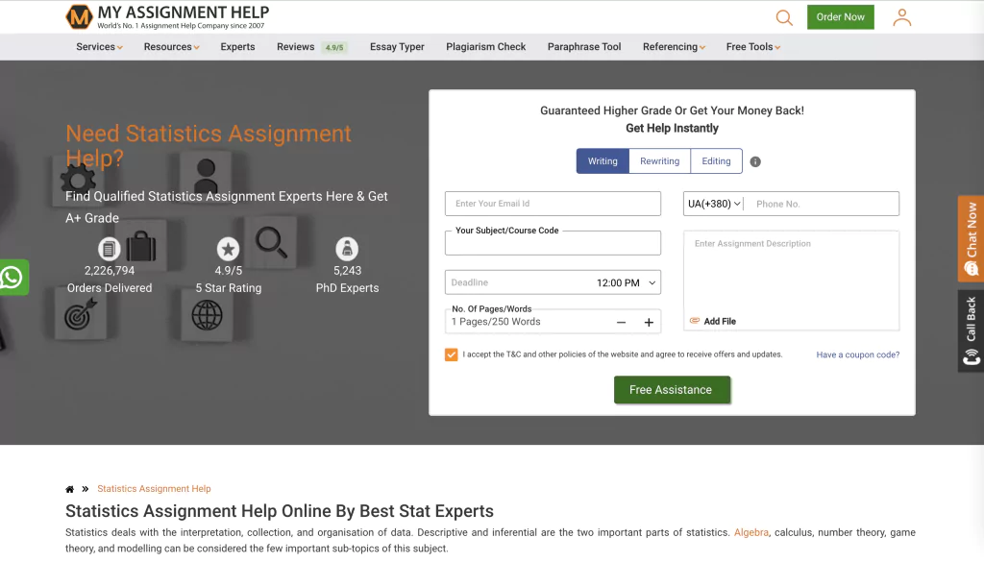Open the Essay Typer menu item
984x562 pixels.
point(397,47)
